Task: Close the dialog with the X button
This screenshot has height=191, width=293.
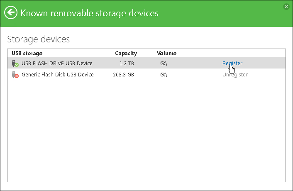Action: 286,7
